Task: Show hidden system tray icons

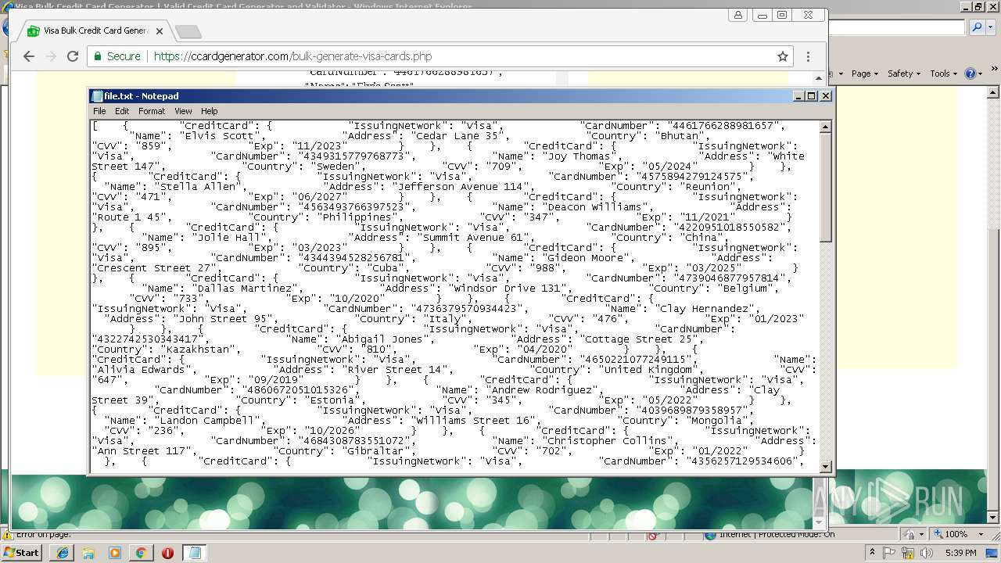Action: (x=873, y=552)
